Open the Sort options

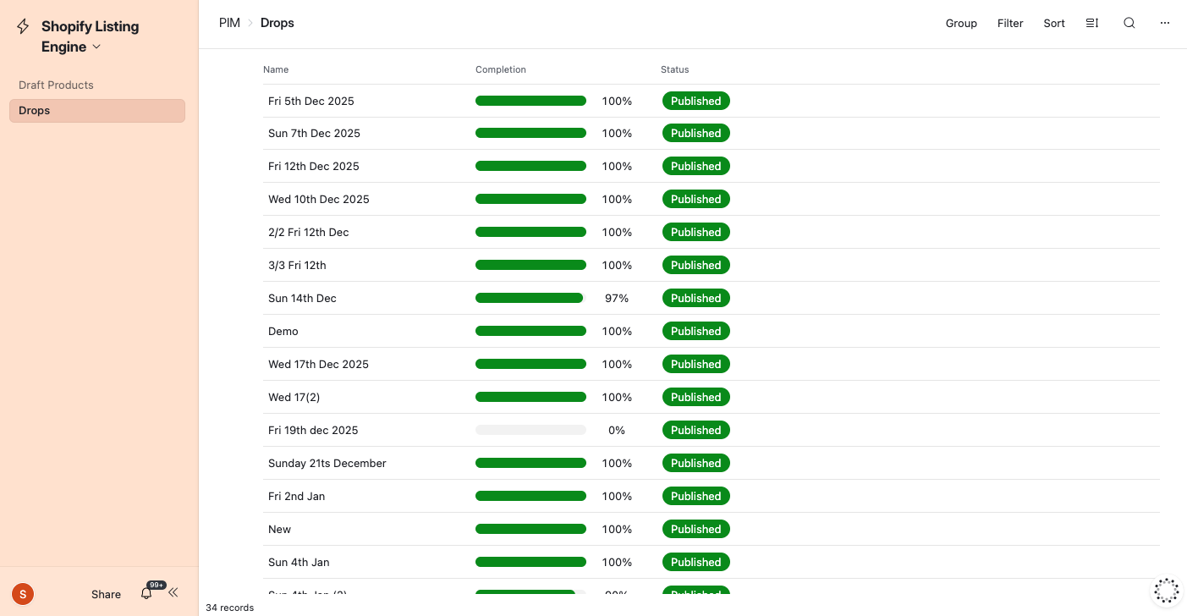1053,23
